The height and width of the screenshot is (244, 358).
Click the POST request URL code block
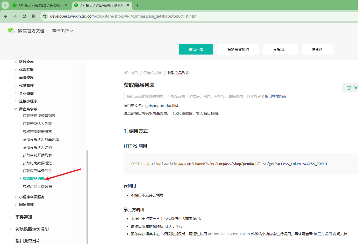[x=241, y=164]
